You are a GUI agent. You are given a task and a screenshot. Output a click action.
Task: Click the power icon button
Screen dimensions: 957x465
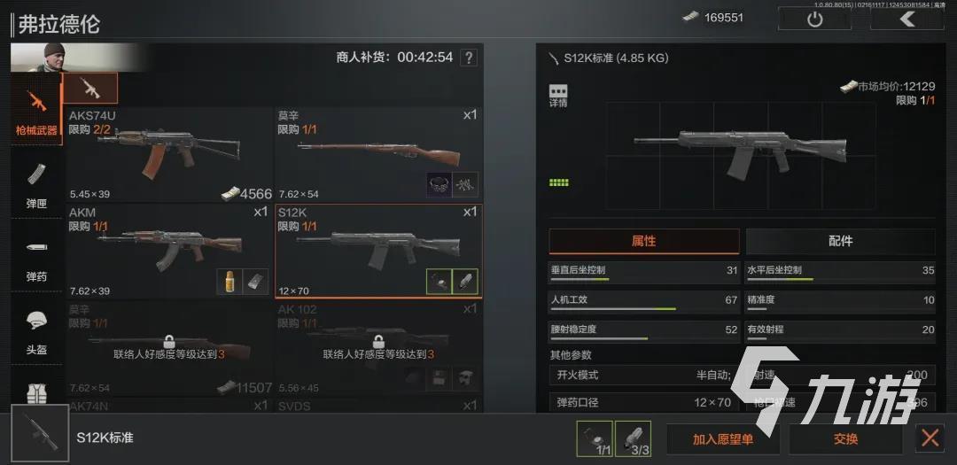click(x=815, y=19)
